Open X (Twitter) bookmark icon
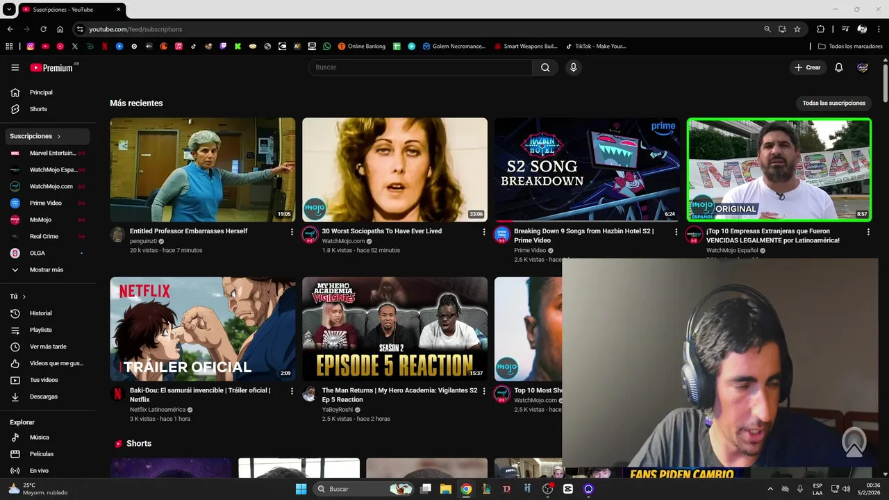Viewport: 889px width, 500px height. click(x=75, y=47)
